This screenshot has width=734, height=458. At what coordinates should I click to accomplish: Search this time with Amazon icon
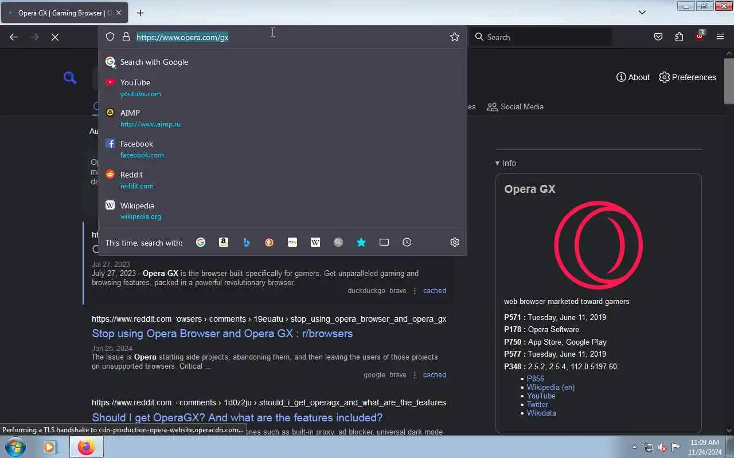click(224, 242)
